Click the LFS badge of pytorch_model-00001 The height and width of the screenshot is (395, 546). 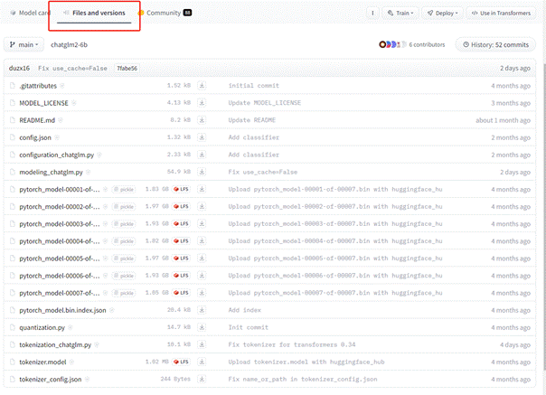[181, 189]
